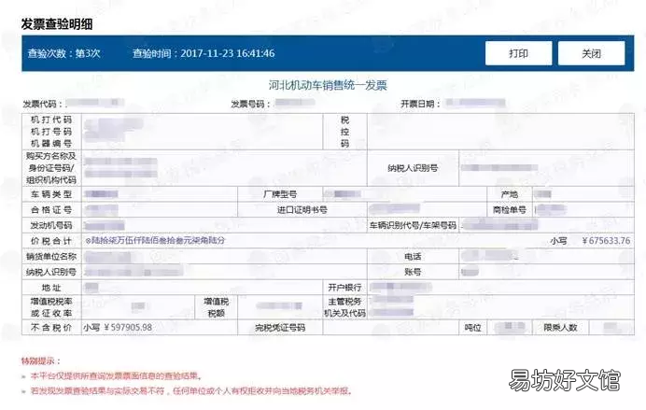Click the notice line starting 若发现发票查验结果
The width and height of the screenshot is (646, 410).
pos(191,390)
